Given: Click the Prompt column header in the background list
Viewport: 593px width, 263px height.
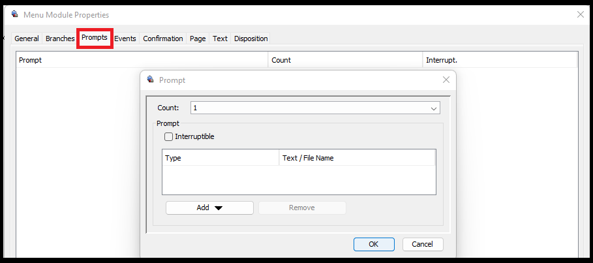Looking at the screenshot, I should click(142, 60).
